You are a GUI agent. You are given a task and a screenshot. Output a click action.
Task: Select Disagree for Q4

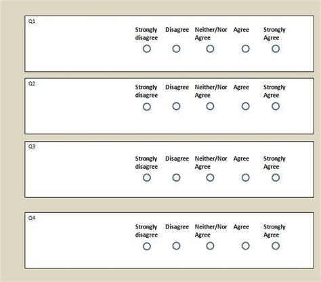click(176, 246)
